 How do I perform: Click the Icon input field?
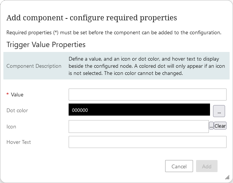139,127
